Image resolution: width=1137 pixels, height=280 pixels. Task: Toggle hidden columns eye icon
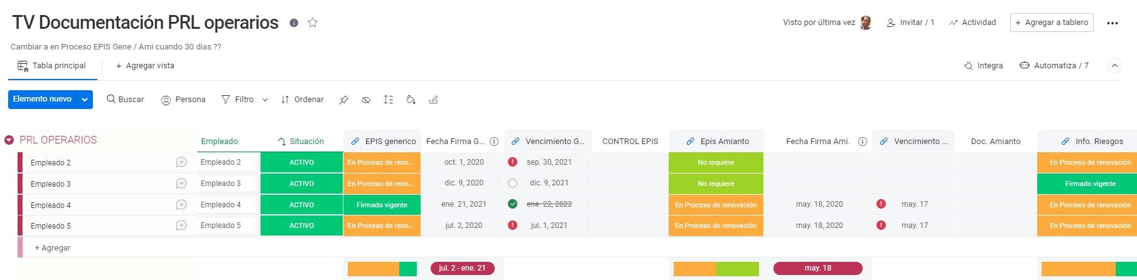click(366, 100)
